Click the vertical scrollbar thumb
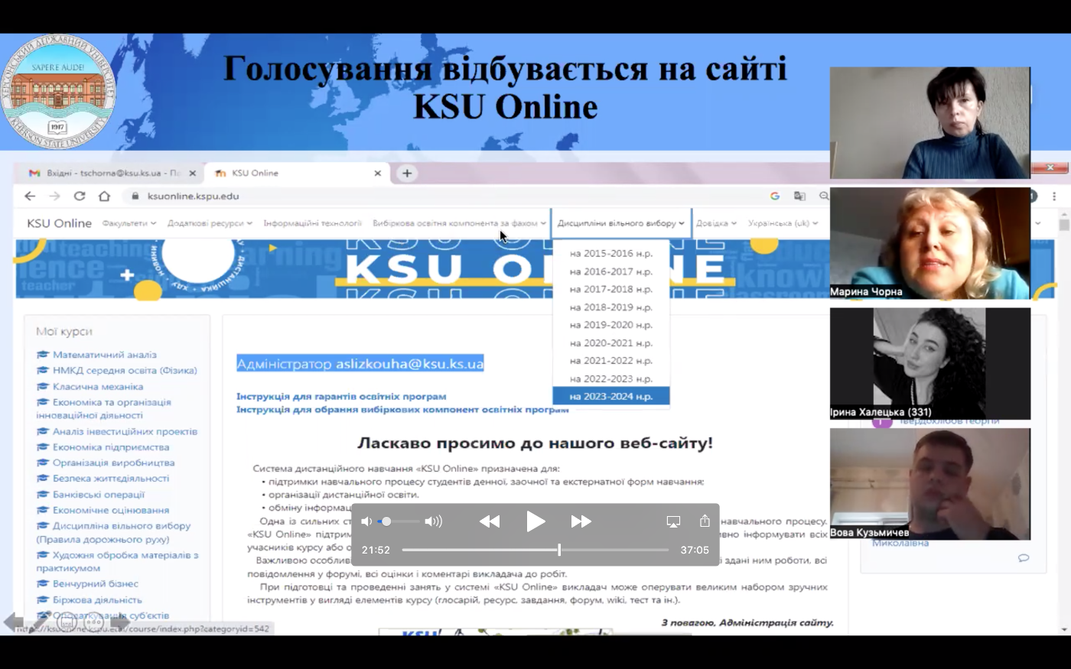1071x669 pixels. (x=1063, y=225)
